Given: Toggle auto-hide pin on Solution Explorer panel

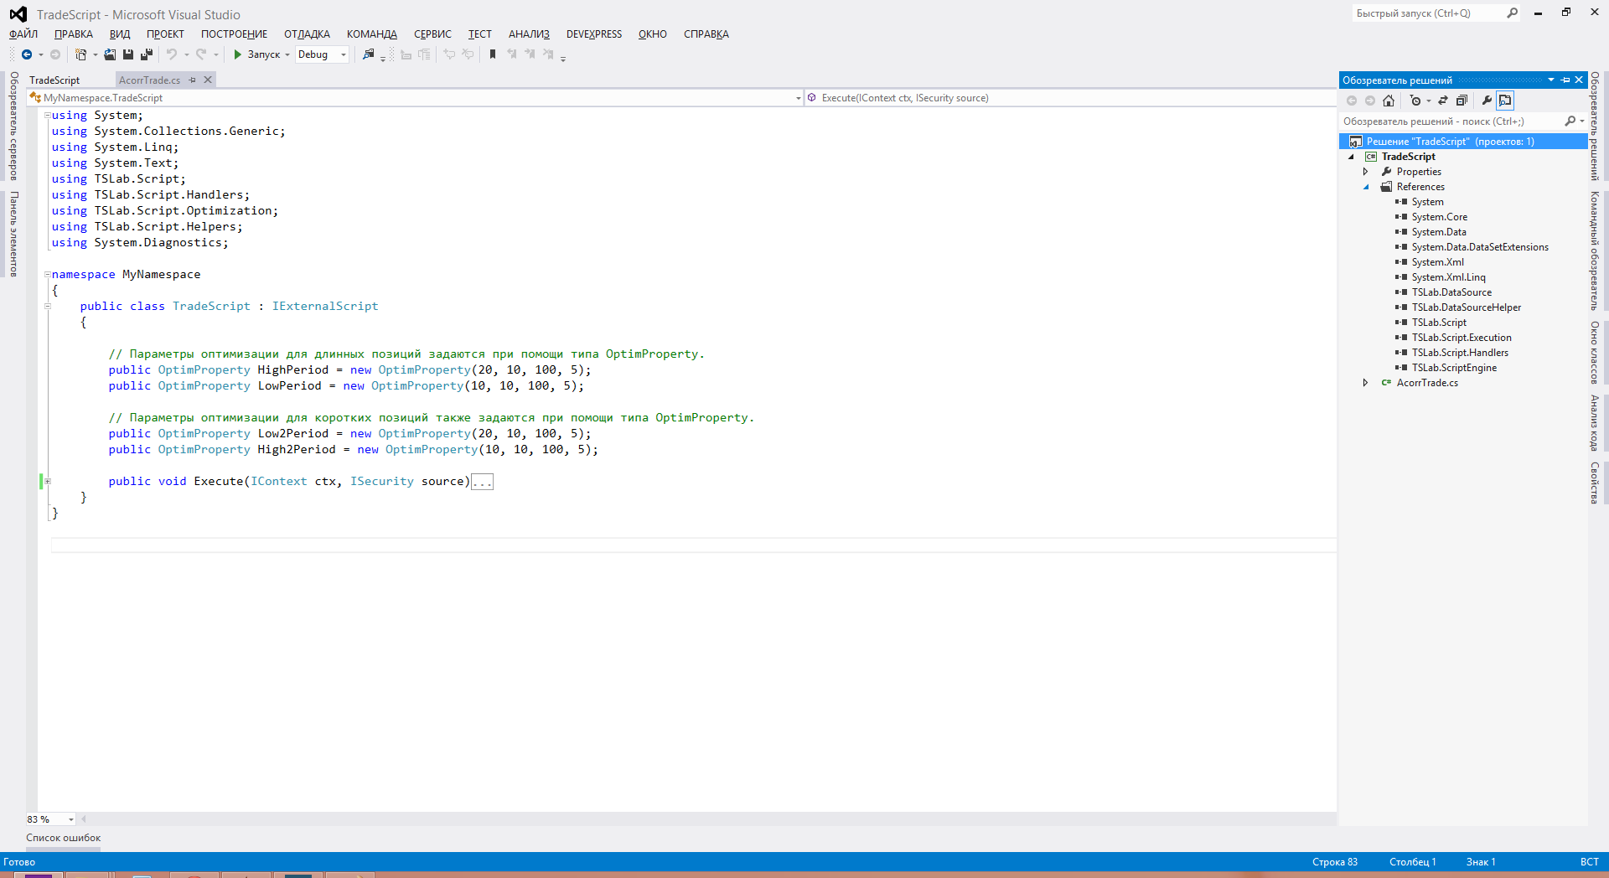Looking at the screenshot, I should coord(1565,80).
